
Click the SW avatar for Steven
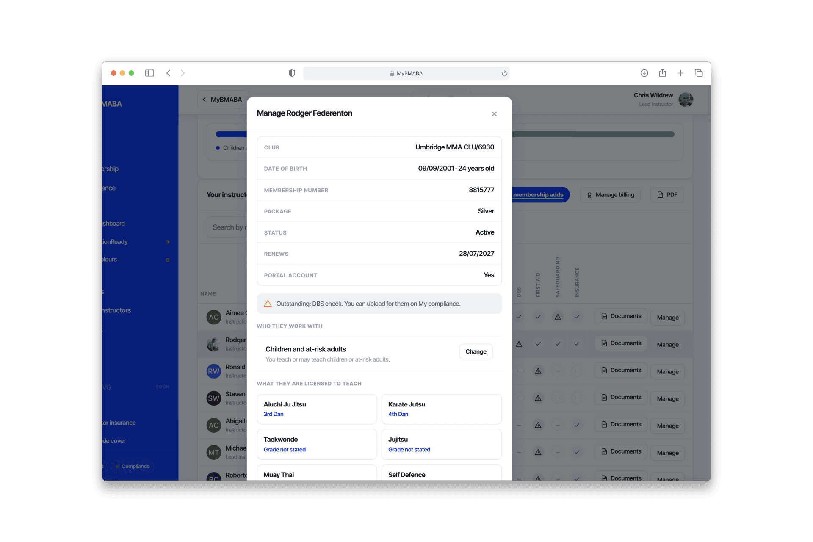214,398
